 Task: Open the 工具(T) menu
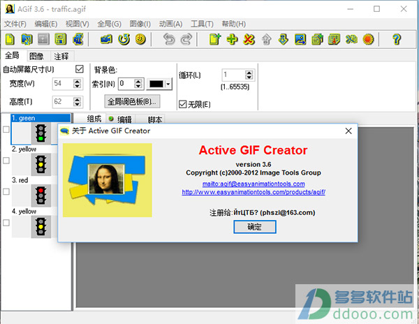point(202,24)
